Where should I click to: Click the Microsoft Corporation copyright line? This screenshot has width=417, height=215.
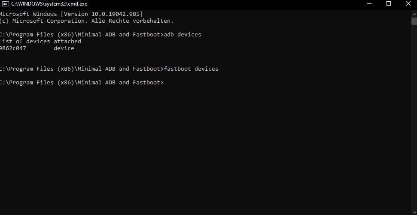(x=87, y=21)
